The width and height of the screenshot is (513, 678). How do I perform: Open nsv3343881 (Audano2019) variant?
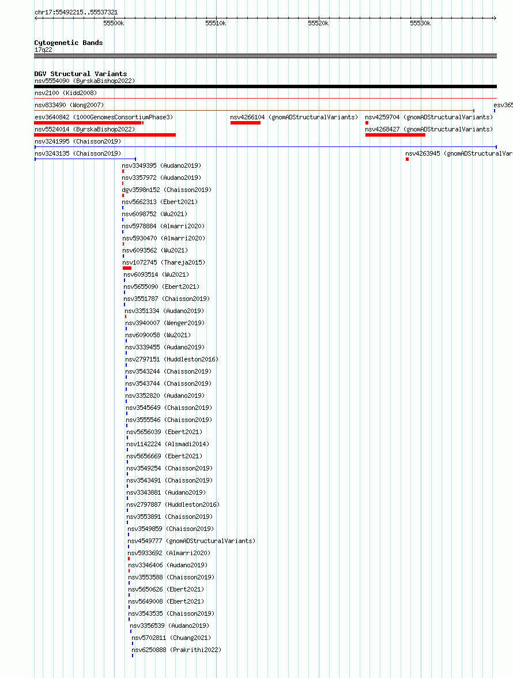166,492
